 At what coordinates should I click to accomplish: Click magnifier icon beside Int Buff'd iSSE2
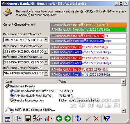tap(7, 109)
